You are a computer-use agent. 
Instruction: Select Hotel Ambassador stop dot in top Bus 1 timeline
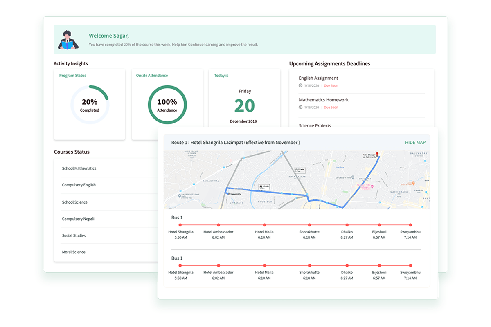click(x=218, y=225)
